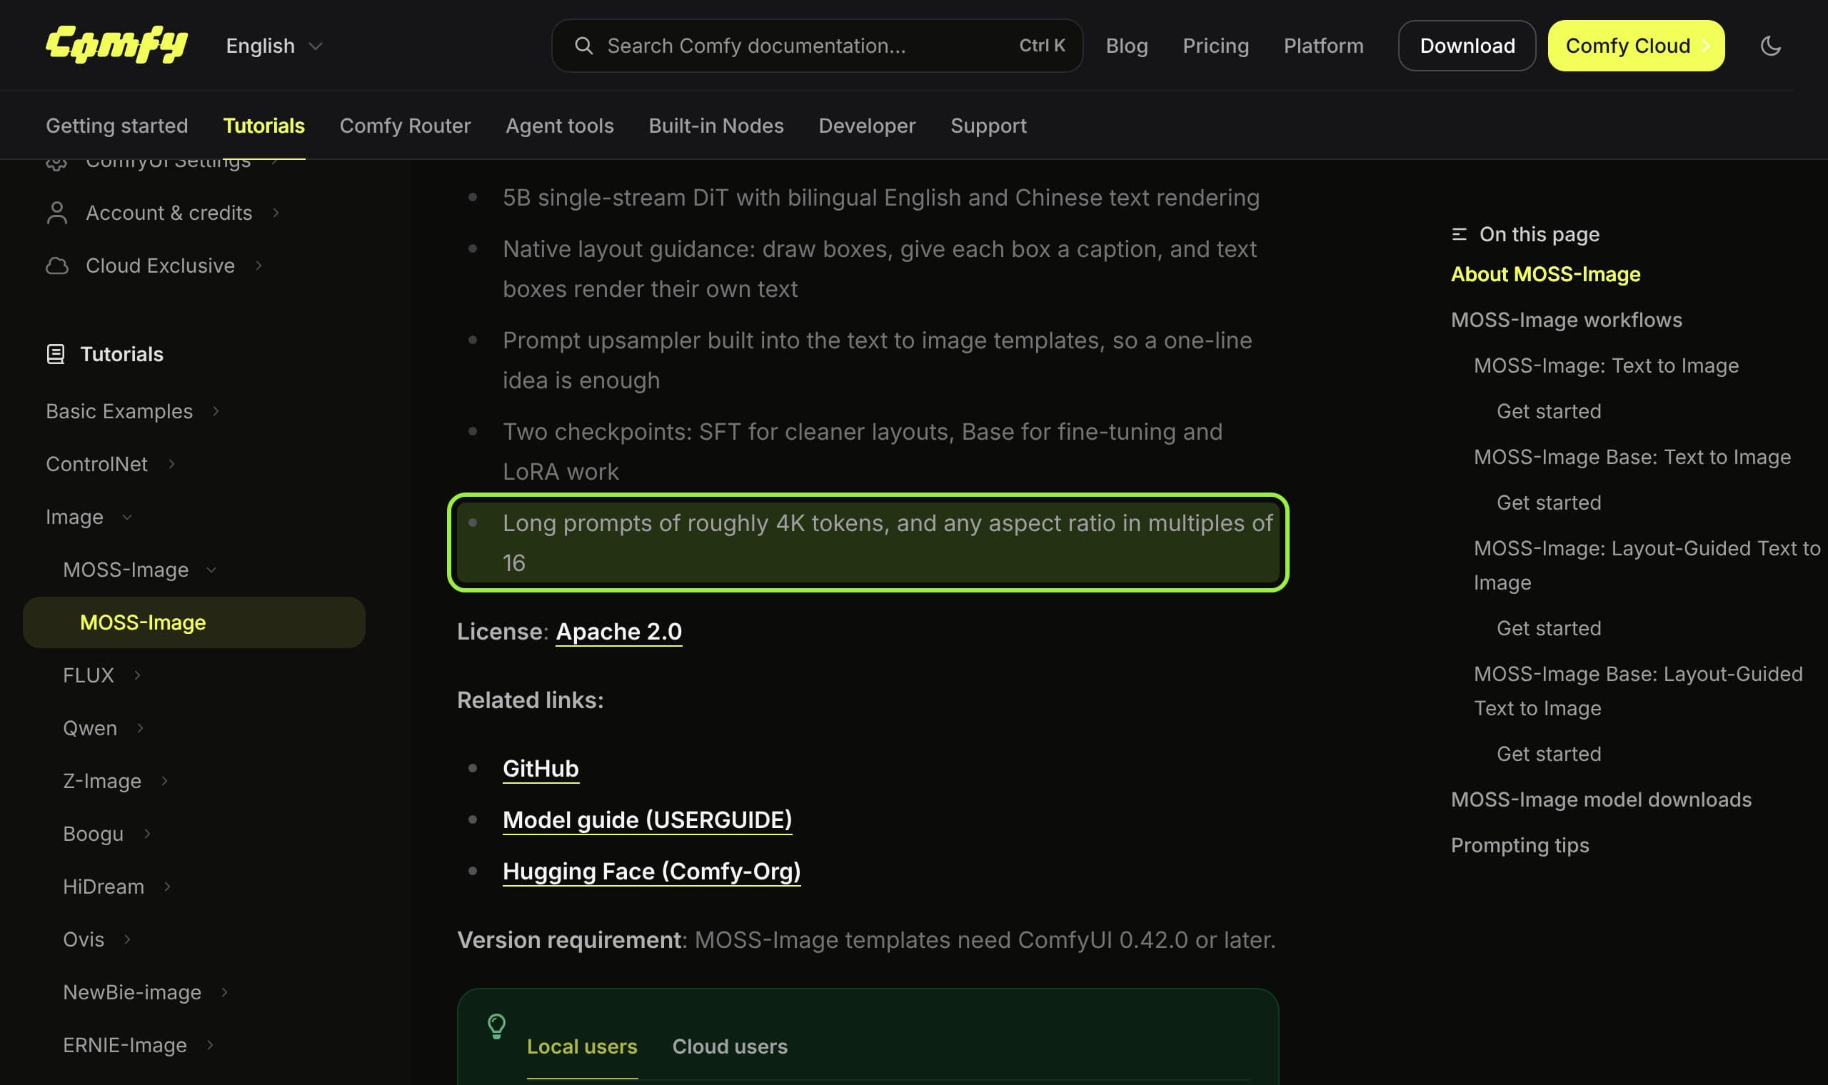Jump to Prompting tips section
Viewport: 1828px width, 1085px height.
click(x=1520, y=845)
